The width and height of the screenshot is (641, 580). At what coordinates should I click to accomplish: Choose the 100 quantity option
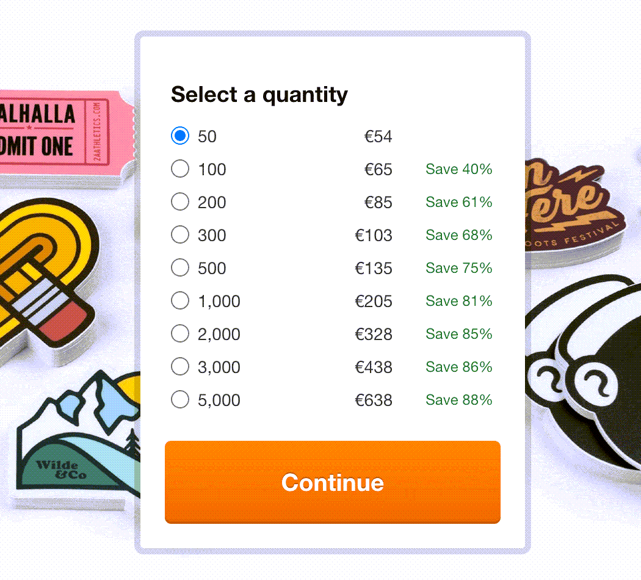pyautogui.click(x=180, y=169)
